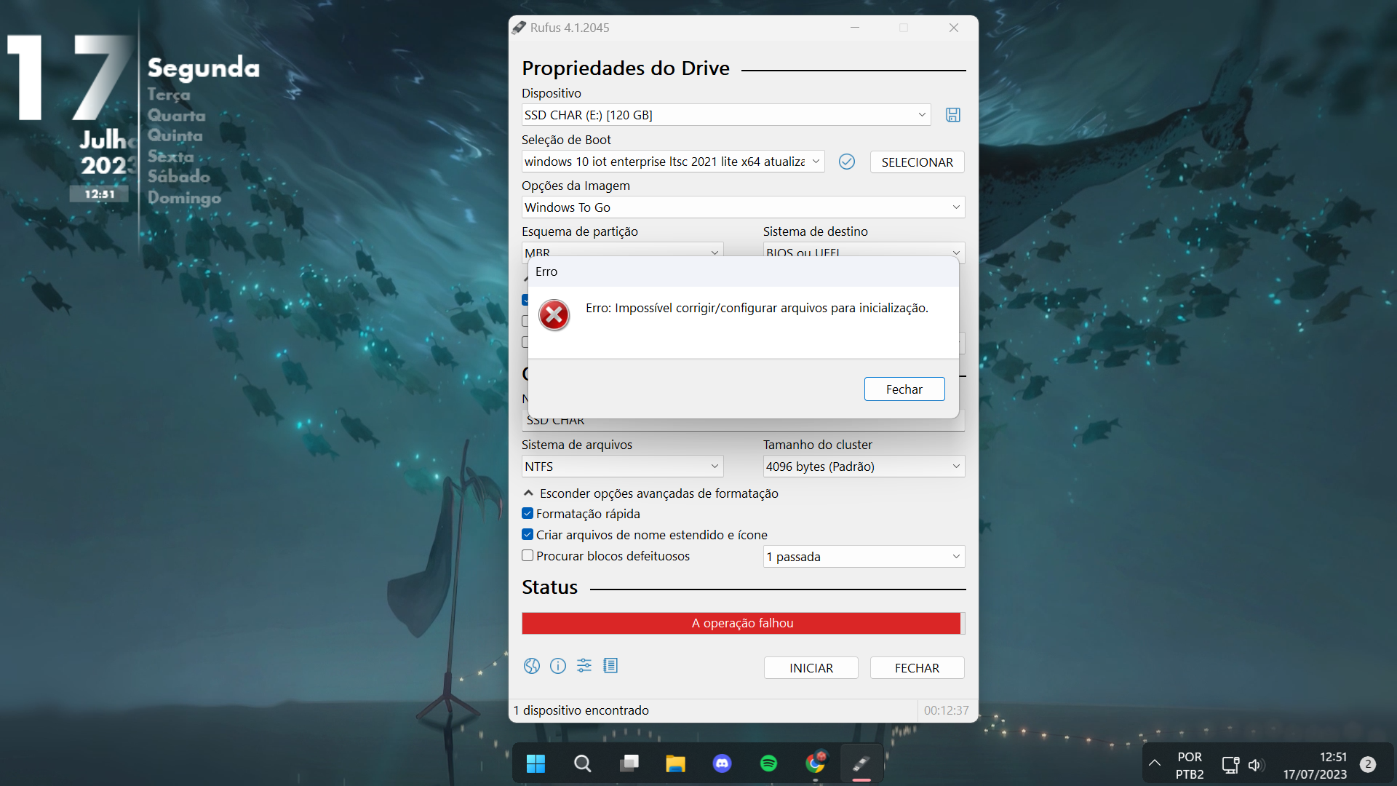Image resolution: width=1397 pixels, height=786 pixels.
Task: Enable Procurar blocos defeituosos checkbox
Action: pos(528,556)
